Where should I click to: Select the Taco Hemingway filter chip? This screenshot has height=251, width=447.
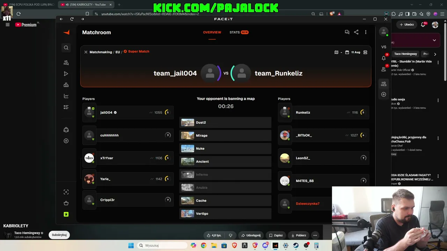[x=405, y=54]
